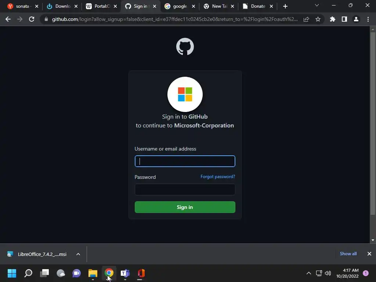Open Task View on the taskbar
The width and height of the screenshot is (376, 282).
click(x=44, y=273)
